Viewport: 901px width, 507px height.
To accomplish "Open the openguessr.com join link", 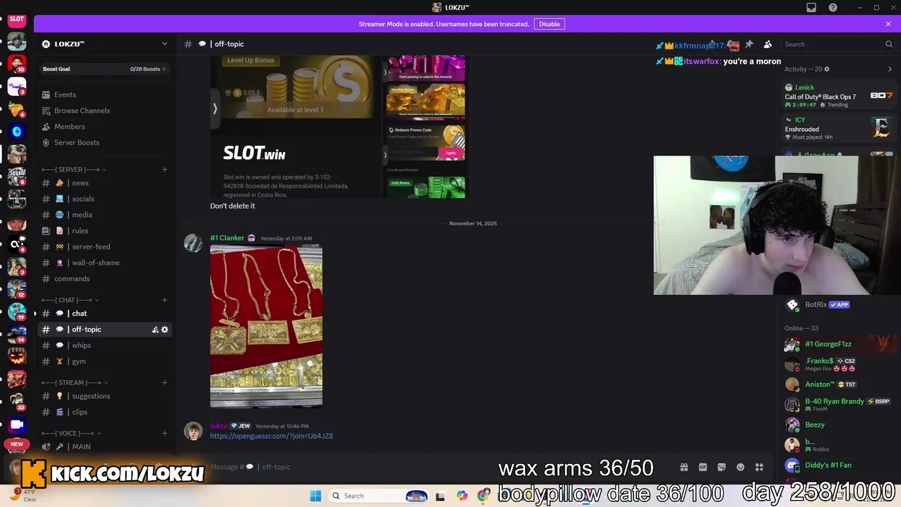I will coord(271,436).
